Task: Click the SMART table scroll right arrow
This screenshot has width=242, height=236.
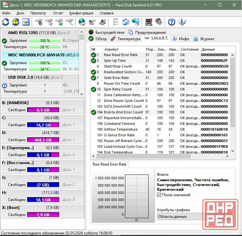Action: click(227, 156)
